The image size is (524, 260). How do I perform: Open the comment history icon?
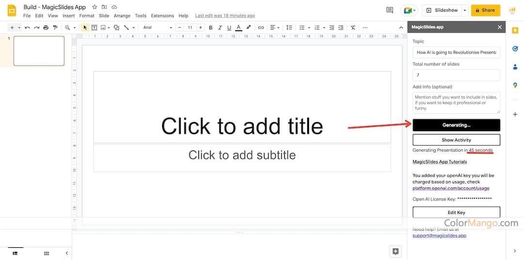[389, 10]
